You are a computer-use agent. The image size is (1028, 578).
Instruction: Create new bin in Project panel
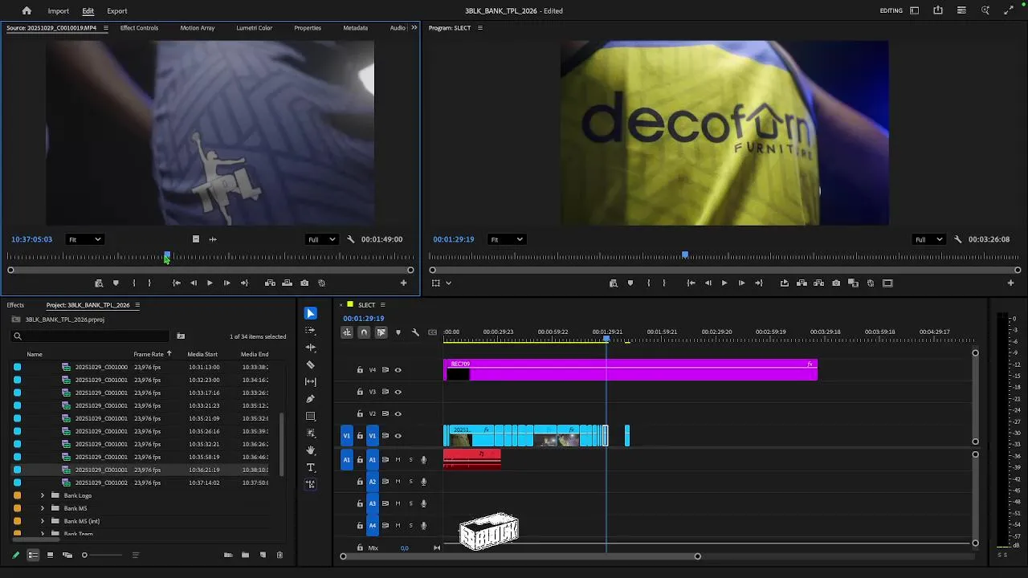coord(245,555)
